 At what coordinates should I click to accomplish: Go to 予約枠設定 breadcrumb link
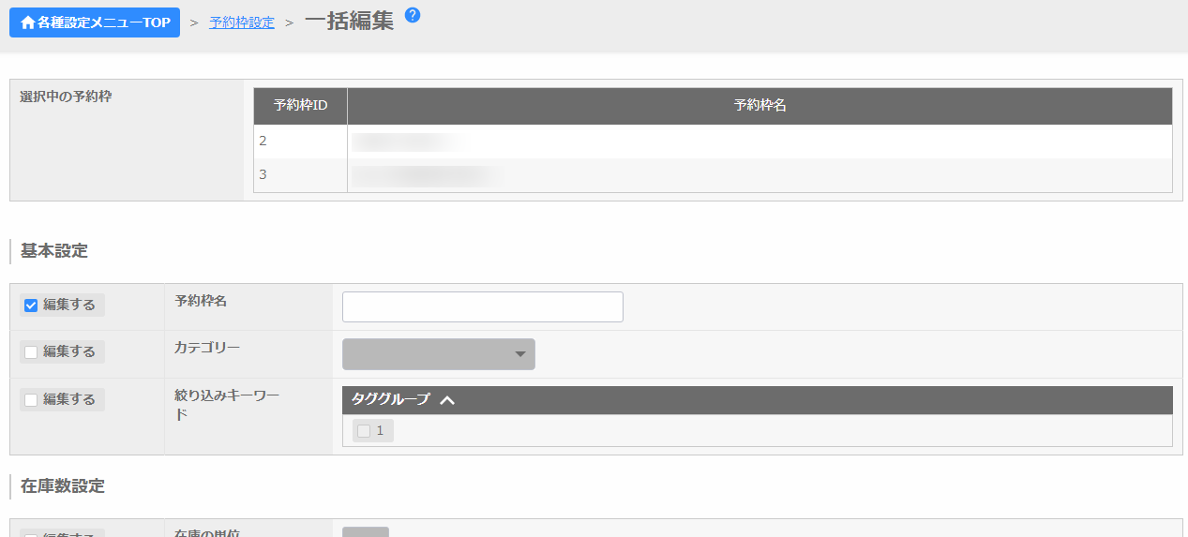pos(242,22)
